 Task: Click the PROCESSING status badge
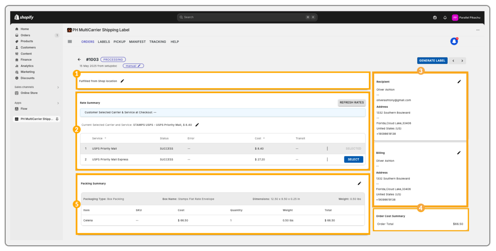pyautogui.click(x=113, y=60)
